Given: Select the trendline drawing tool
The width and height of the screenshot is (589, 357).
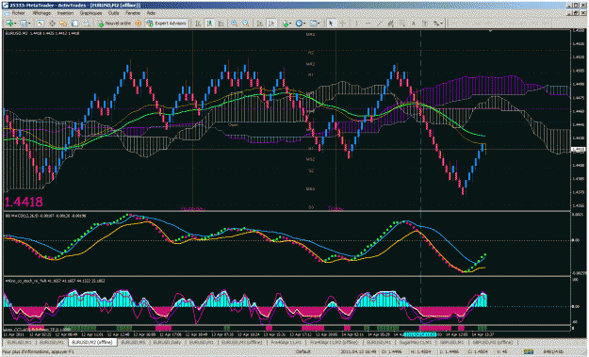Looking at the screenshot, I should (380, 24).
